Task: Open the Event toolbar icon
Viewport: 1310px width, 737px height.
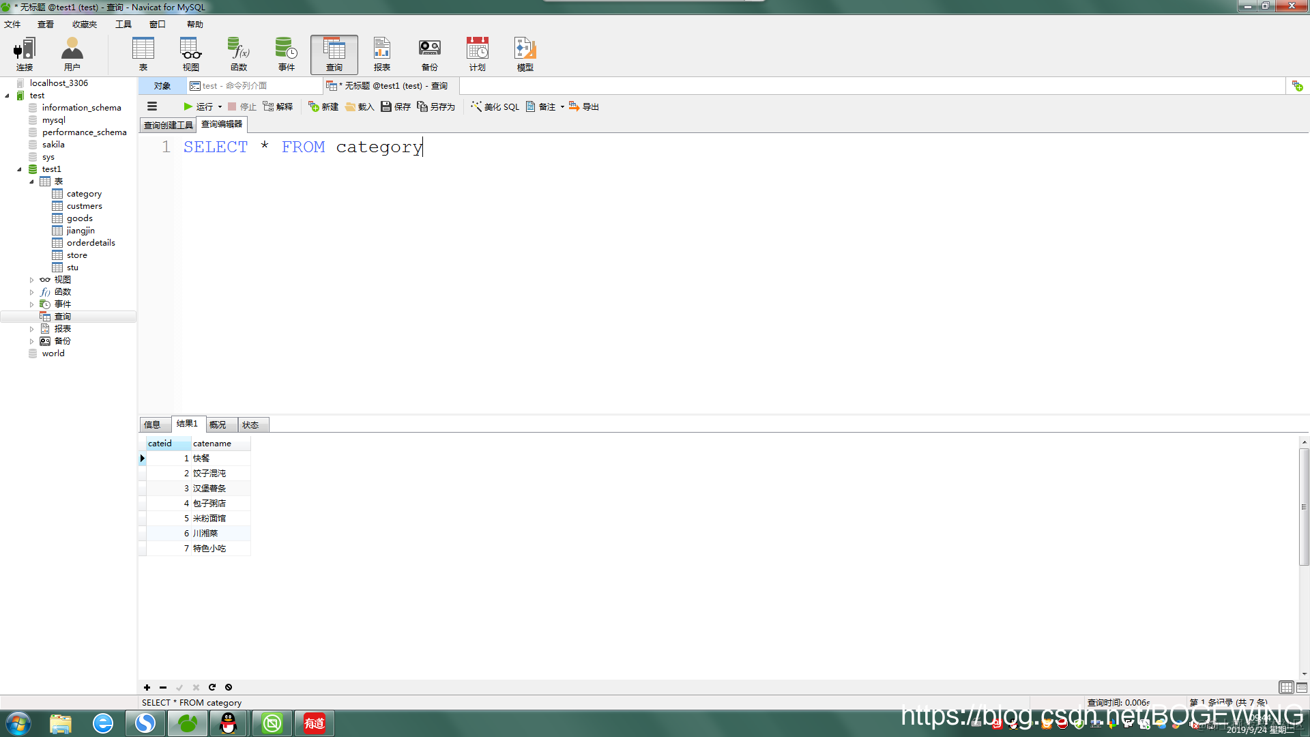Action: pos(286,55)
